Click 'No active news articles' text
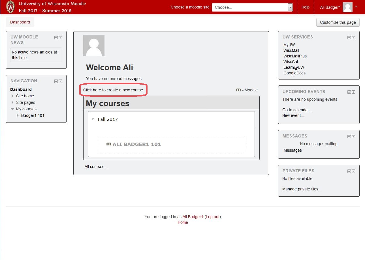 35,55
